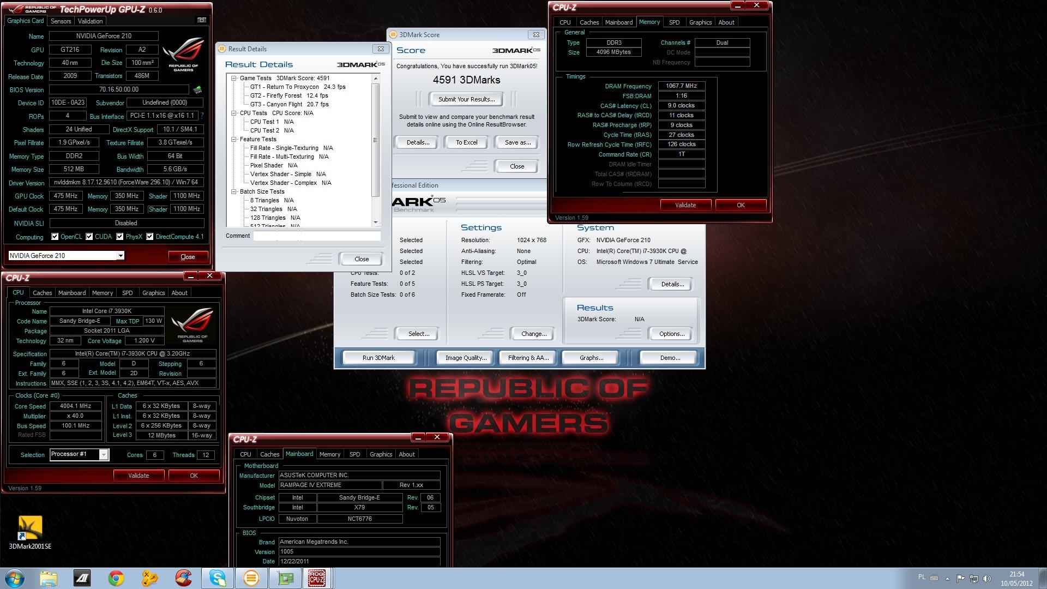Click Validate in CPU-Z Memory window

point(685,205)
